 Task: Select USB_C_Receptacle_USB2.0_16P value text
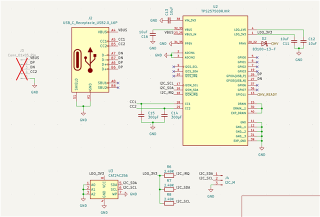[90, 23]
